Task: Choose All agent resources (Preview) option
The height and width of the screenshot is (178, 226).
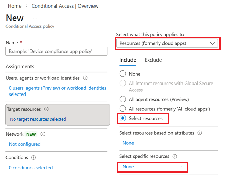Action: pos(123,99)
